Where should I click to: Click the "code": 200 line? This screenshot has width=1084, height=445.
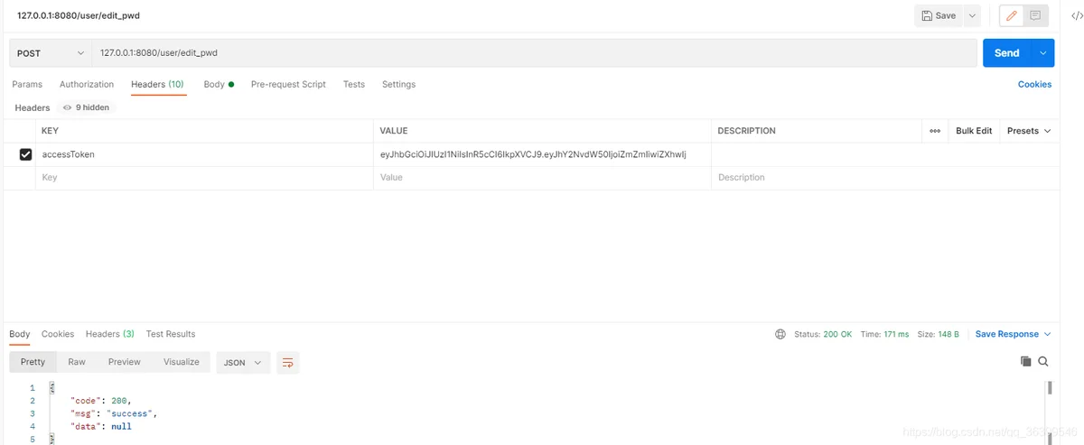tap(100, 400)
